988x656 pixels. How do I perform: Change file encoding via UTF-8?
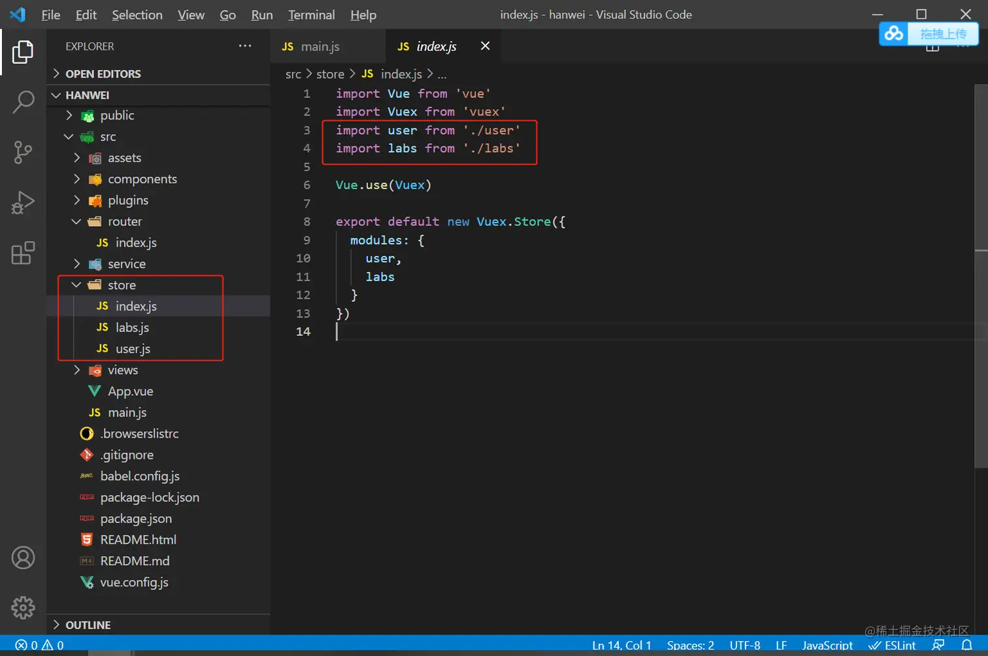[x=745, y=646]
